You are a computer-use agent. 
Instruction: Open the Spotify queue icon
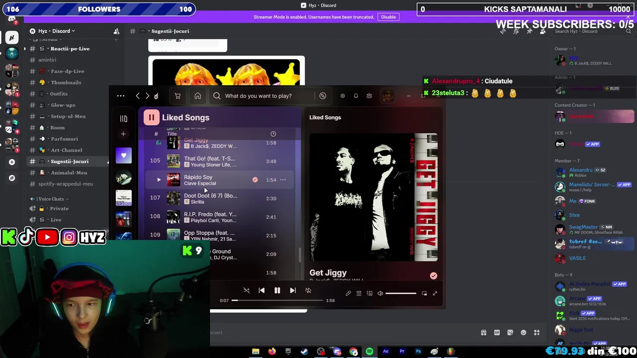click(359, 293)
